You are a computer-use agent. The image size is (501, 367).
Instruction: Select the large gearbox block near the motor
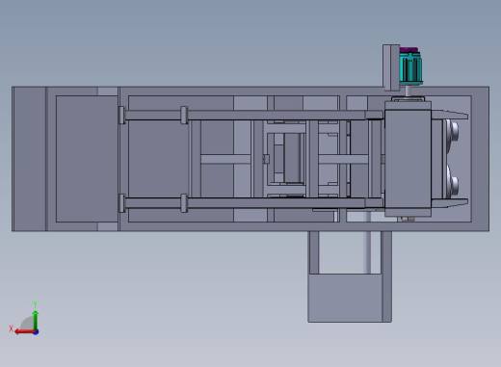point(408,159)
